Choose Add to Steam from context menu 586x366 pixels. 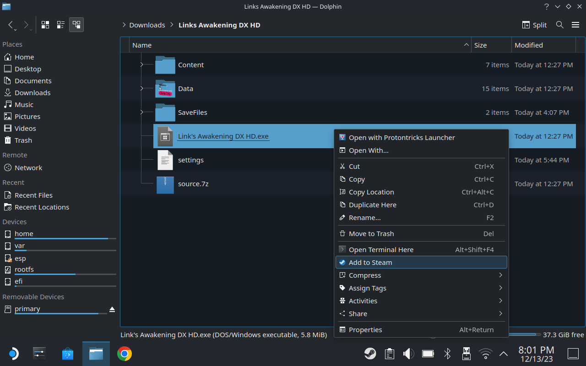(x=421, y=263)
